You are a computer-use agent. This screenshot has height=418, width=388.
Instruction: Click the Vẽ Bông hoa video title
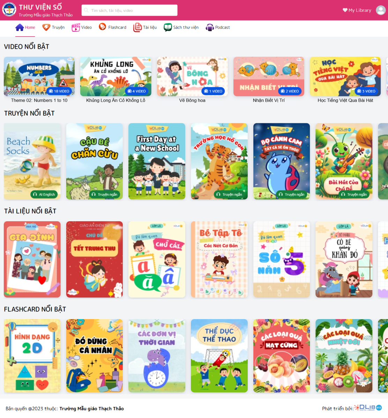[x=192, y=100]
